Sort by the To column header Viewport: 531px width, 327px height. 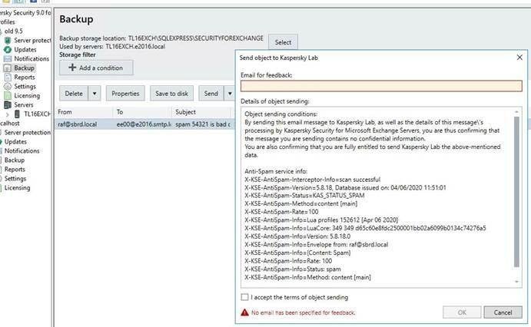click(143, 112)
